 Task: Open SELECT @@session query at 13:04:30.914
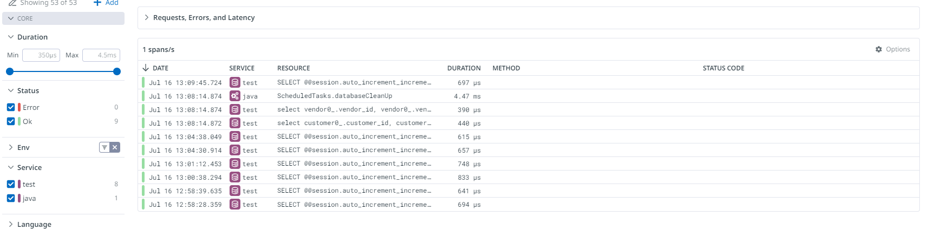click(x=354, y=150)
